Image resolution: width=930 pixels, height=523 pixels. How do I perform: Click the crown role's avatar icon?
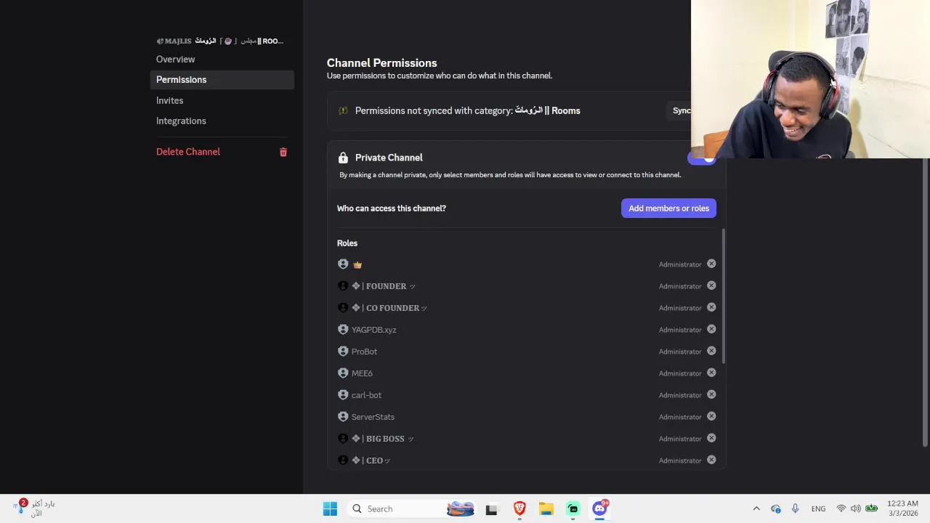click(x=343, y=264)
